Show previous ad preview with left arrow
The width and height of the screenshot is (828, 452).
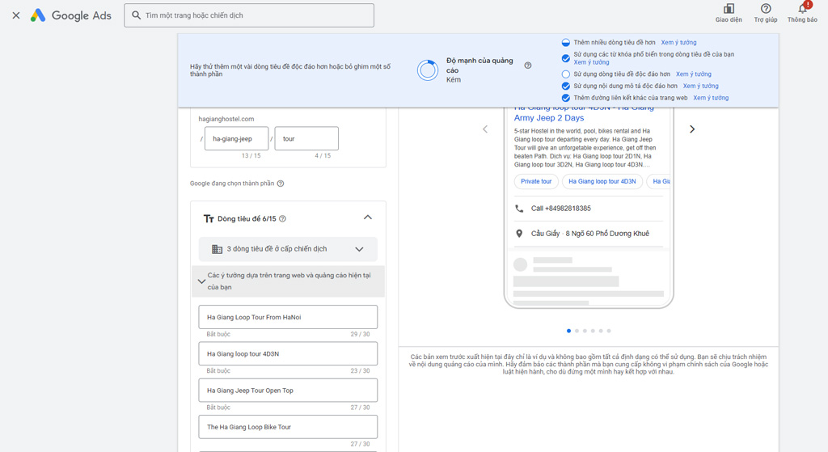point(485,129)
